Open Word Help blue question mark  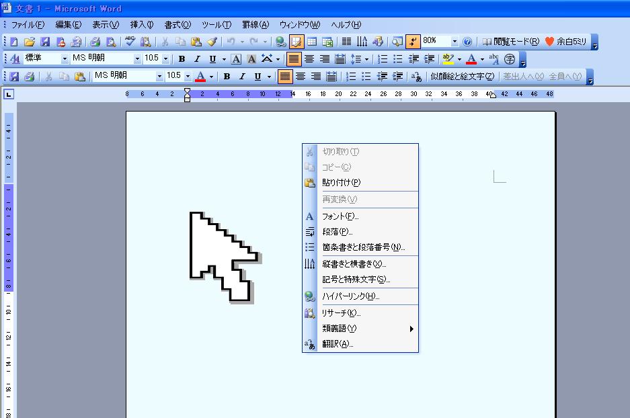tap(467, 42)
